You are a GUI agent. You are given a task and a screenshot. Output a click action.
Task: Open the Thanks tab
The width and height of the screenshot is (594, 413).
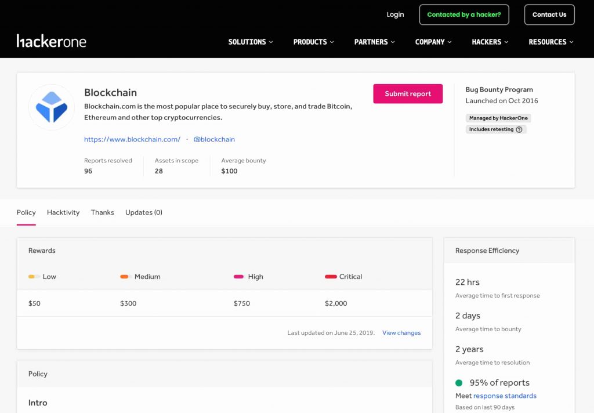coord(102,212)
